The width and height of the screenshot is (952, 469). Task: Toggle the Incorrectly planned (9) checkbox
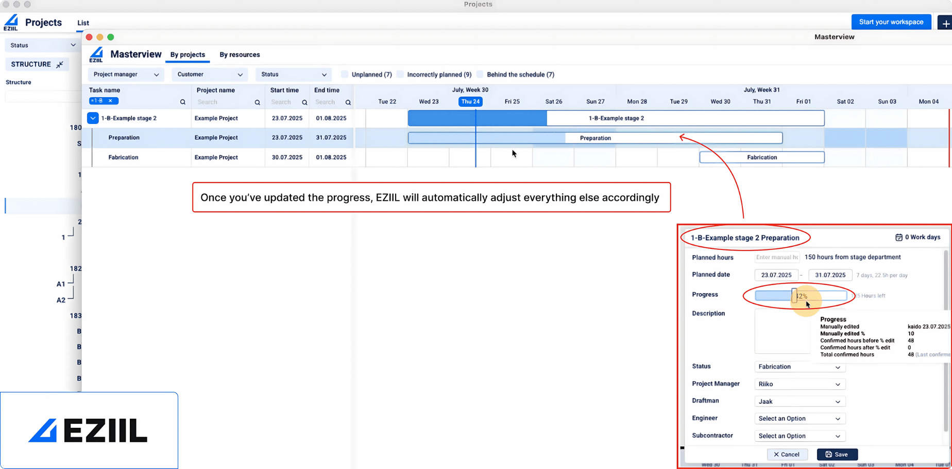[x=400, y=75]
